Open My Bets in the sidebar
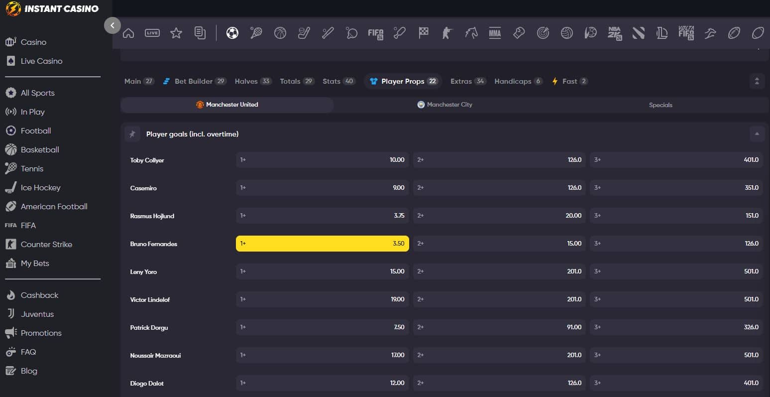This screenshot has height=397, width=770. click(x=35, y=264)
